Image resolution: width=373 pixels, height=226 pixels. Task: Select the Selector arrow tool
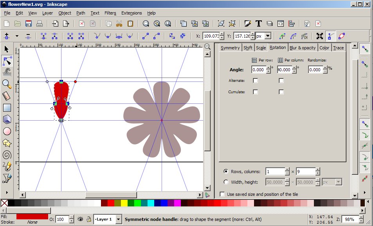(5, 49)
